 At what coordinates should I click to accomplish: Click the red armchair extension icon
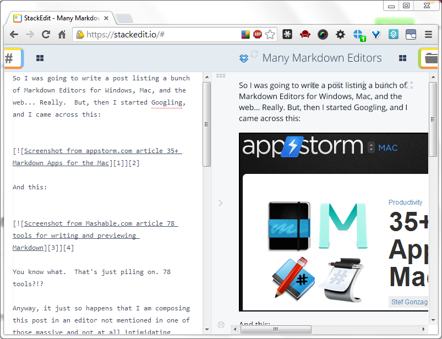click(305, 35)
